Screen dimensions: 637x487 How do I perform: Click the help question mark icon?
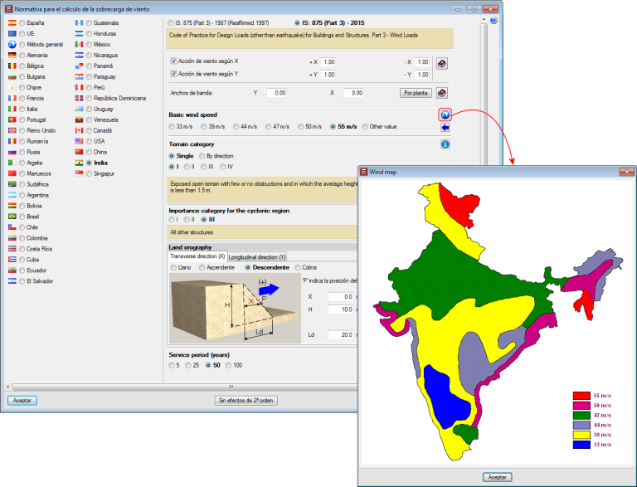pos(493,20)
